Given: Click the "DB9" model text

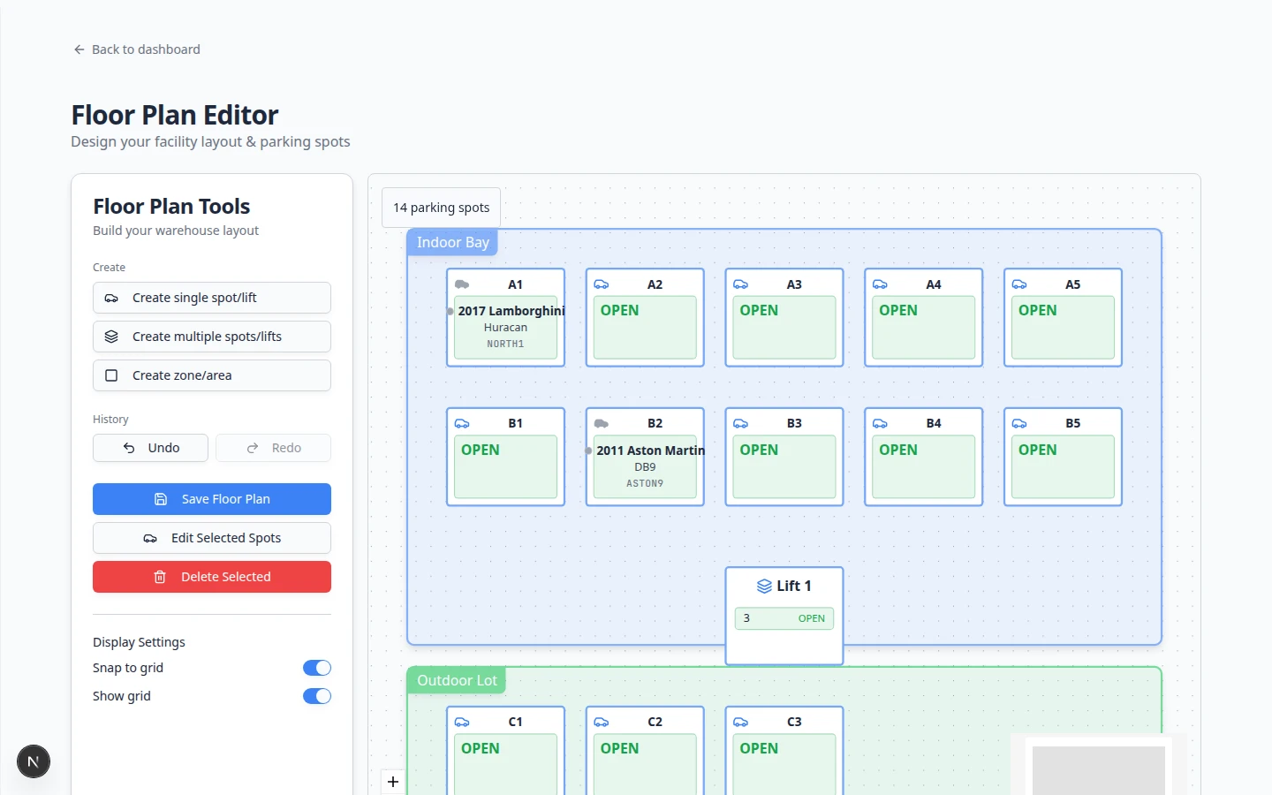Looking at the screenshot, I should pos(645,467).
